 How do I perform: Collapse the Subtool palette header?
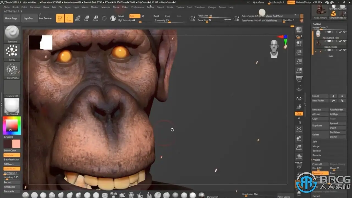tap(317, 24)
